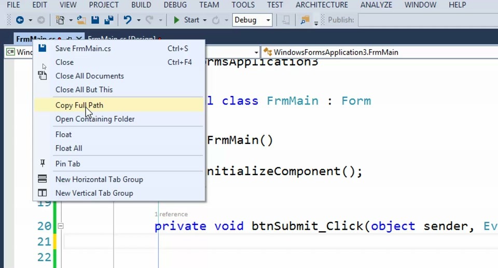Open the dropdown beside the refresh icon
The height and width of the screenshot is (268, 498).
(x=227, y=20)
